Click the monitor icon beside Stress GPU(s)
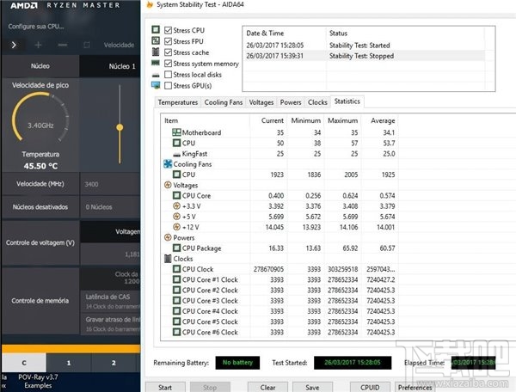 coord(156,85)
